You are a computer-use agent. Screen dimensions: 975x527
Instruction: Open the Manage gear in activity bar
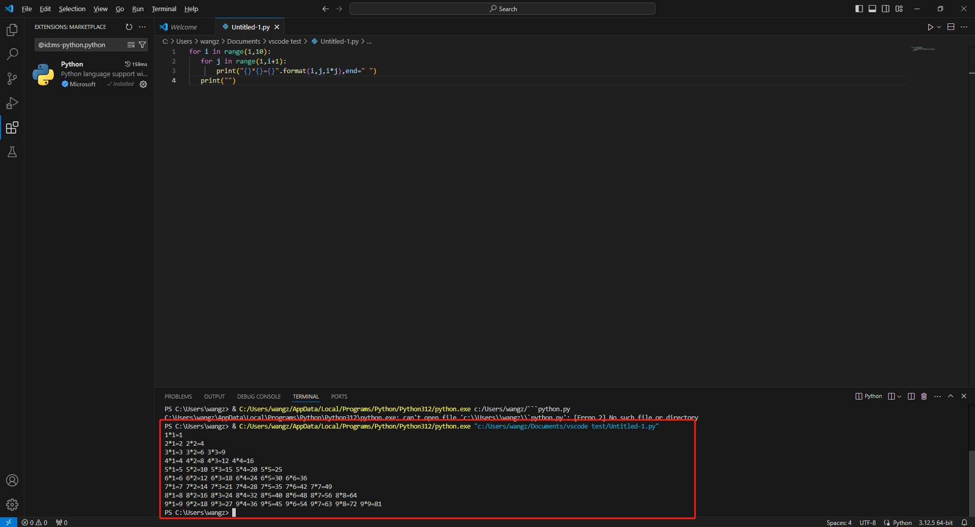12,505
